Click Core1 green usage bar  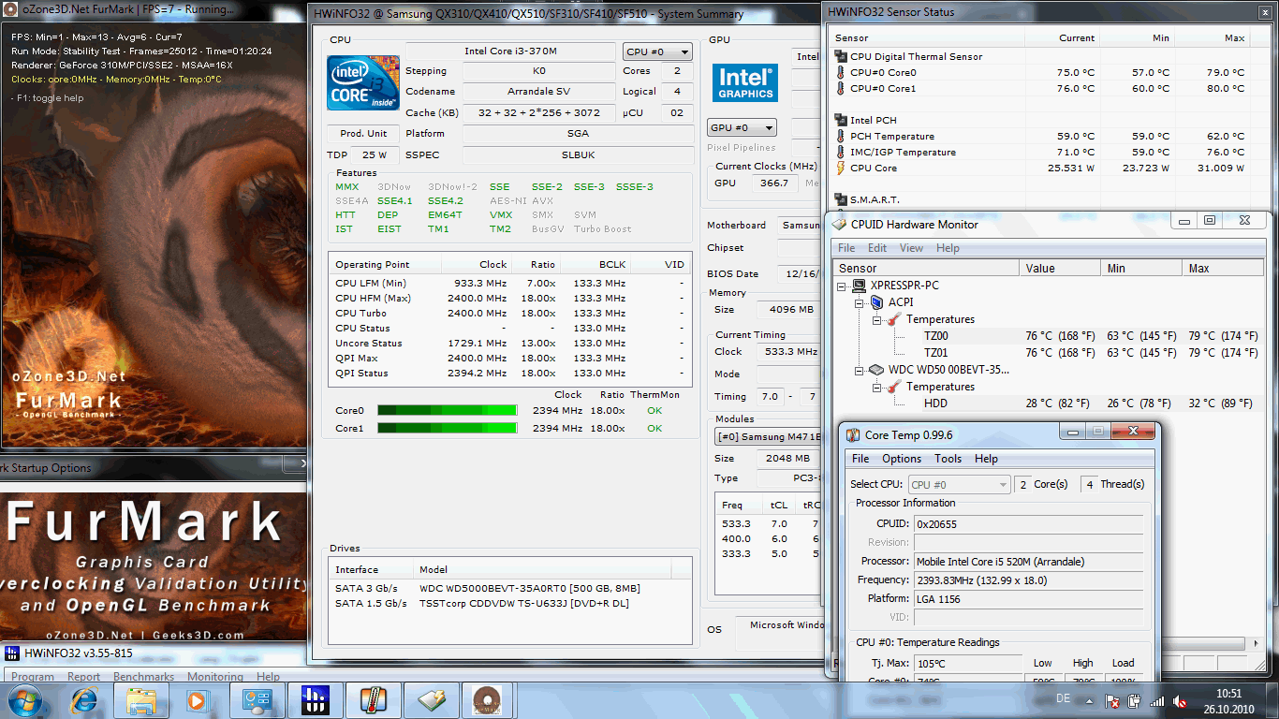tap(447, 428)
